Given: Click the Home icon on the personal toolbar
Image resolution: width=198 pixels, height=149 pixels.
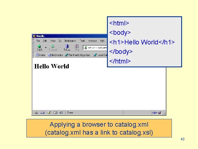Looking at the screenshot, I should [40, 55].
